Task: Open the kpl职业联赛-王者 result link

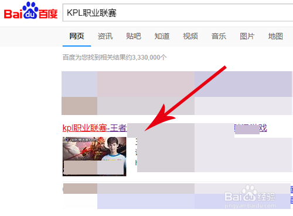Action: 95,128
